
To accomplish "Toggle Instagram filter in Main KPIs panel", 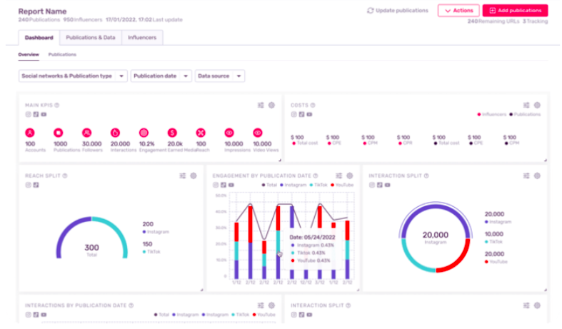I will [x=29, y=114].
